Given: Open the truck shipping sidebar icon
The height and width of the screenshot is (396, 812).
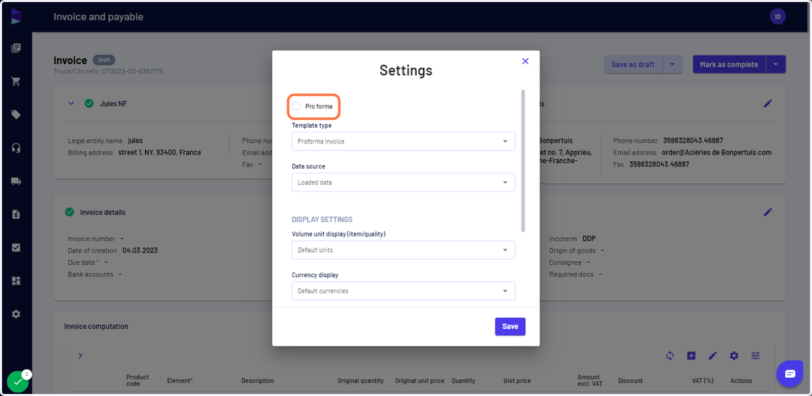Looking at the screenshot, I should coord(16,181).
